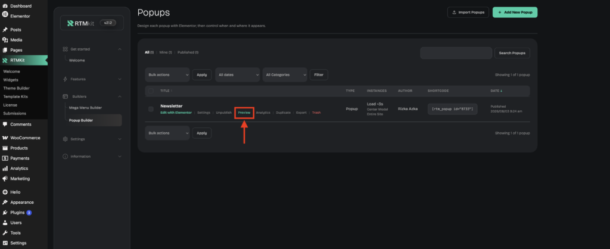Open the Welcome item under Get started
Image resolution: width=610 pixels, height=249 pixels.
click(77, 60)
